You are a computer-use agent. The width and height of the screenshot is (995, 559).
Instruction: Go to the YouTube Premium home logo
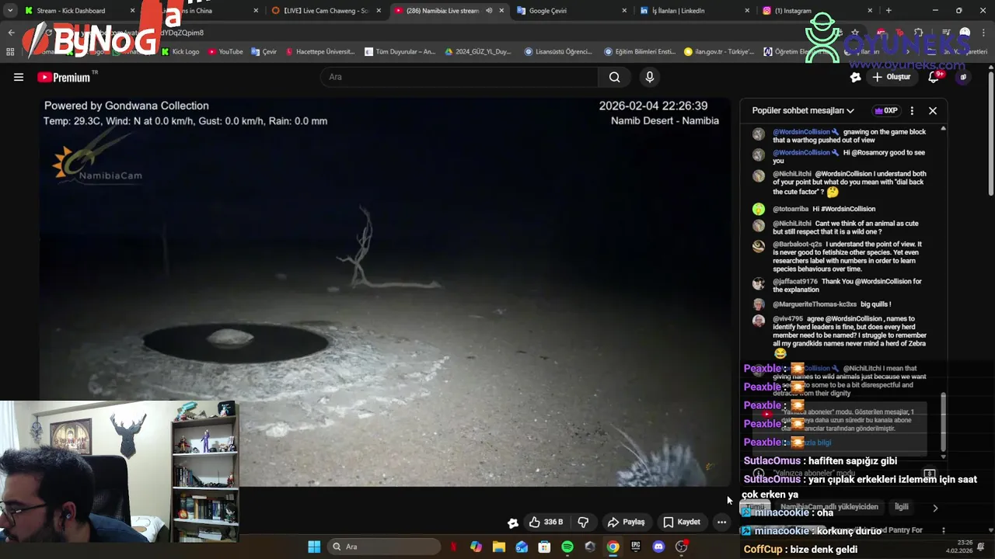click(x=64, y=77)
